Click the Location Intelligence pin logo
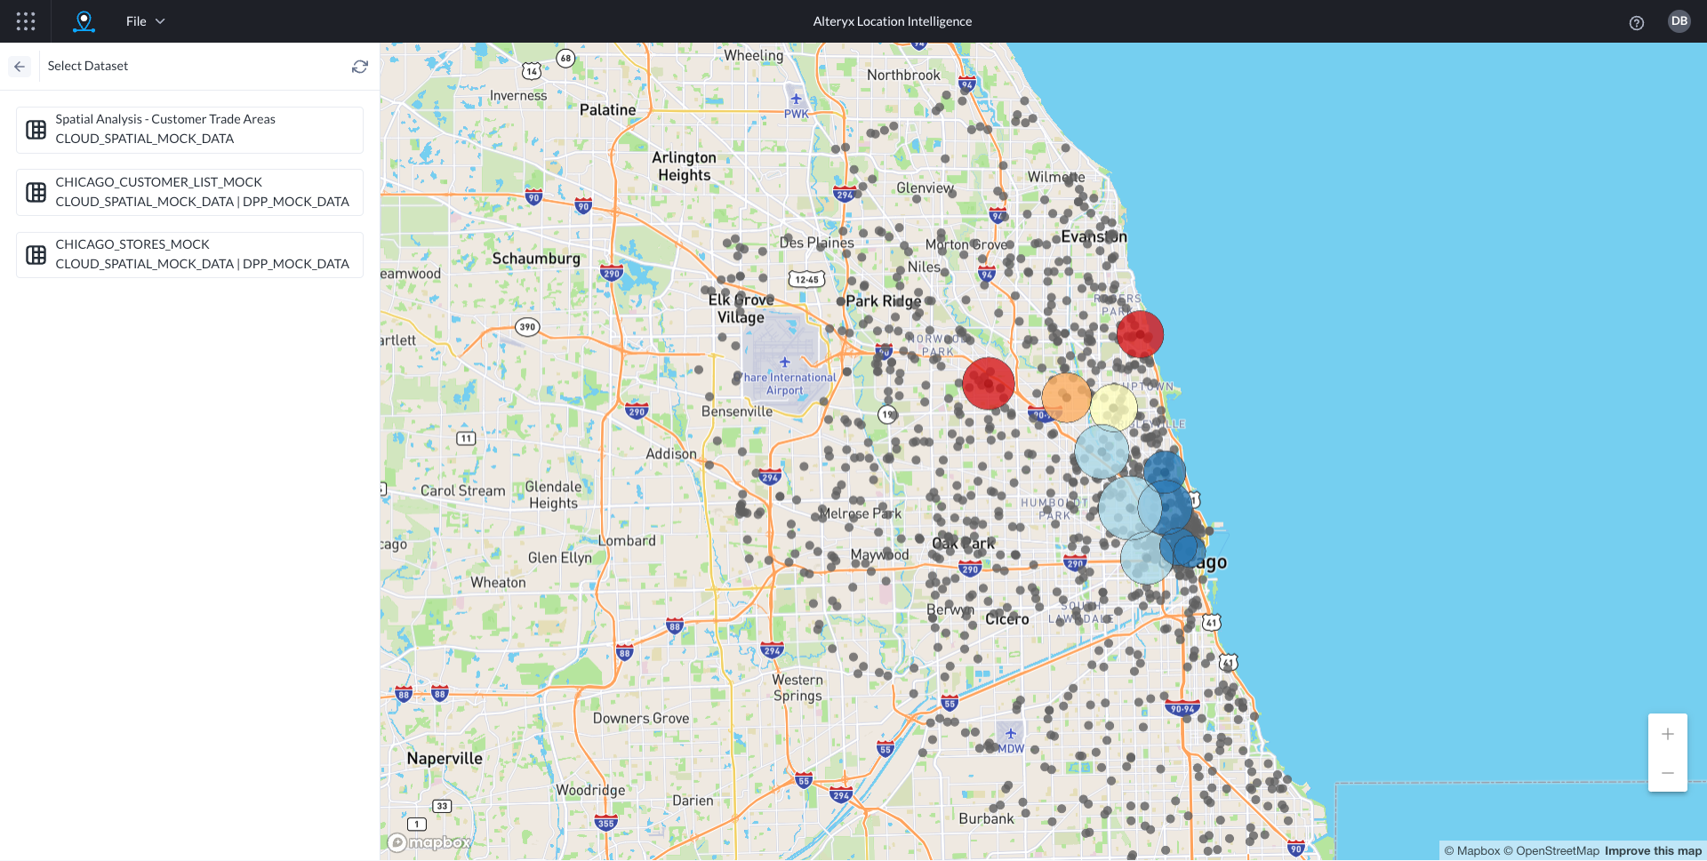The image size is (1707, 861). point(84,21)
